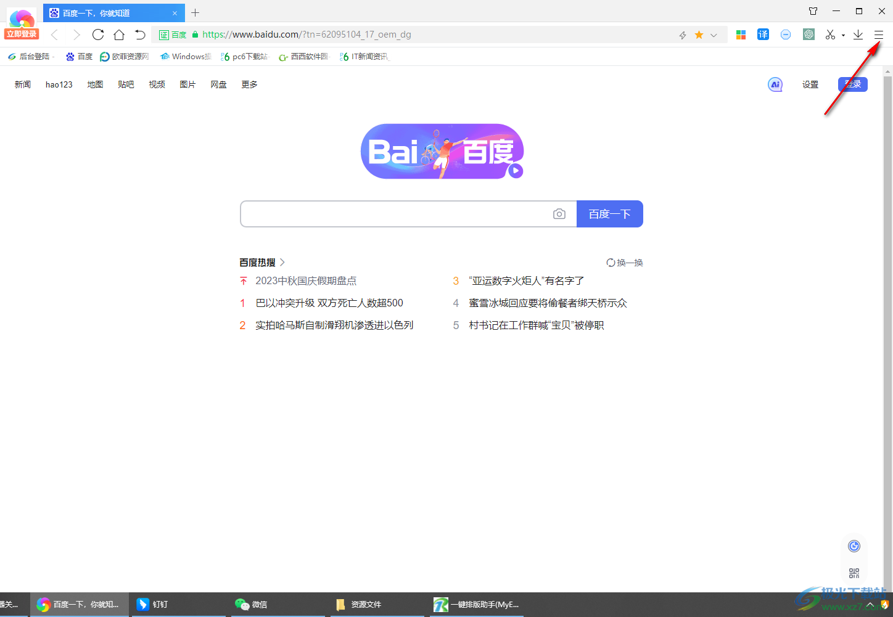Play the Baidu doodle video button
Viewport: 893px width, 617px height.
(516, 171)
